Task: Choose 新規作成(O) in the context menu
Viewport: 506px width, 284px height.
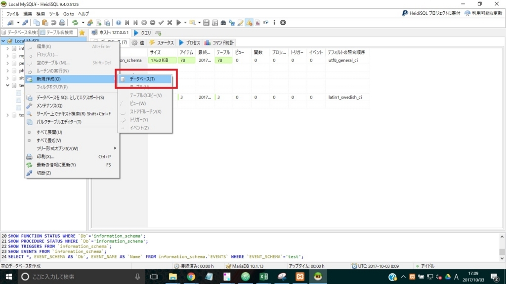Action: point(72,79)
